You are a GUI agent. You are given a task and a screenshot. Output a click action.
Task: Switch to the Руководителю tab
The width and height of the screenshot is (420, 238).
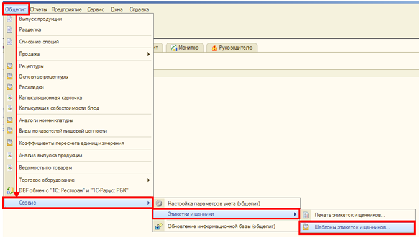pyautogui.click(x=232, y=48)
